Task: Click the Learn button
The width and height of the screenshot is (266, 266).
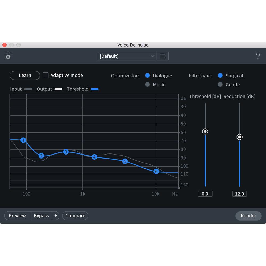Action: pyautogui.click(x=24, y=75)
